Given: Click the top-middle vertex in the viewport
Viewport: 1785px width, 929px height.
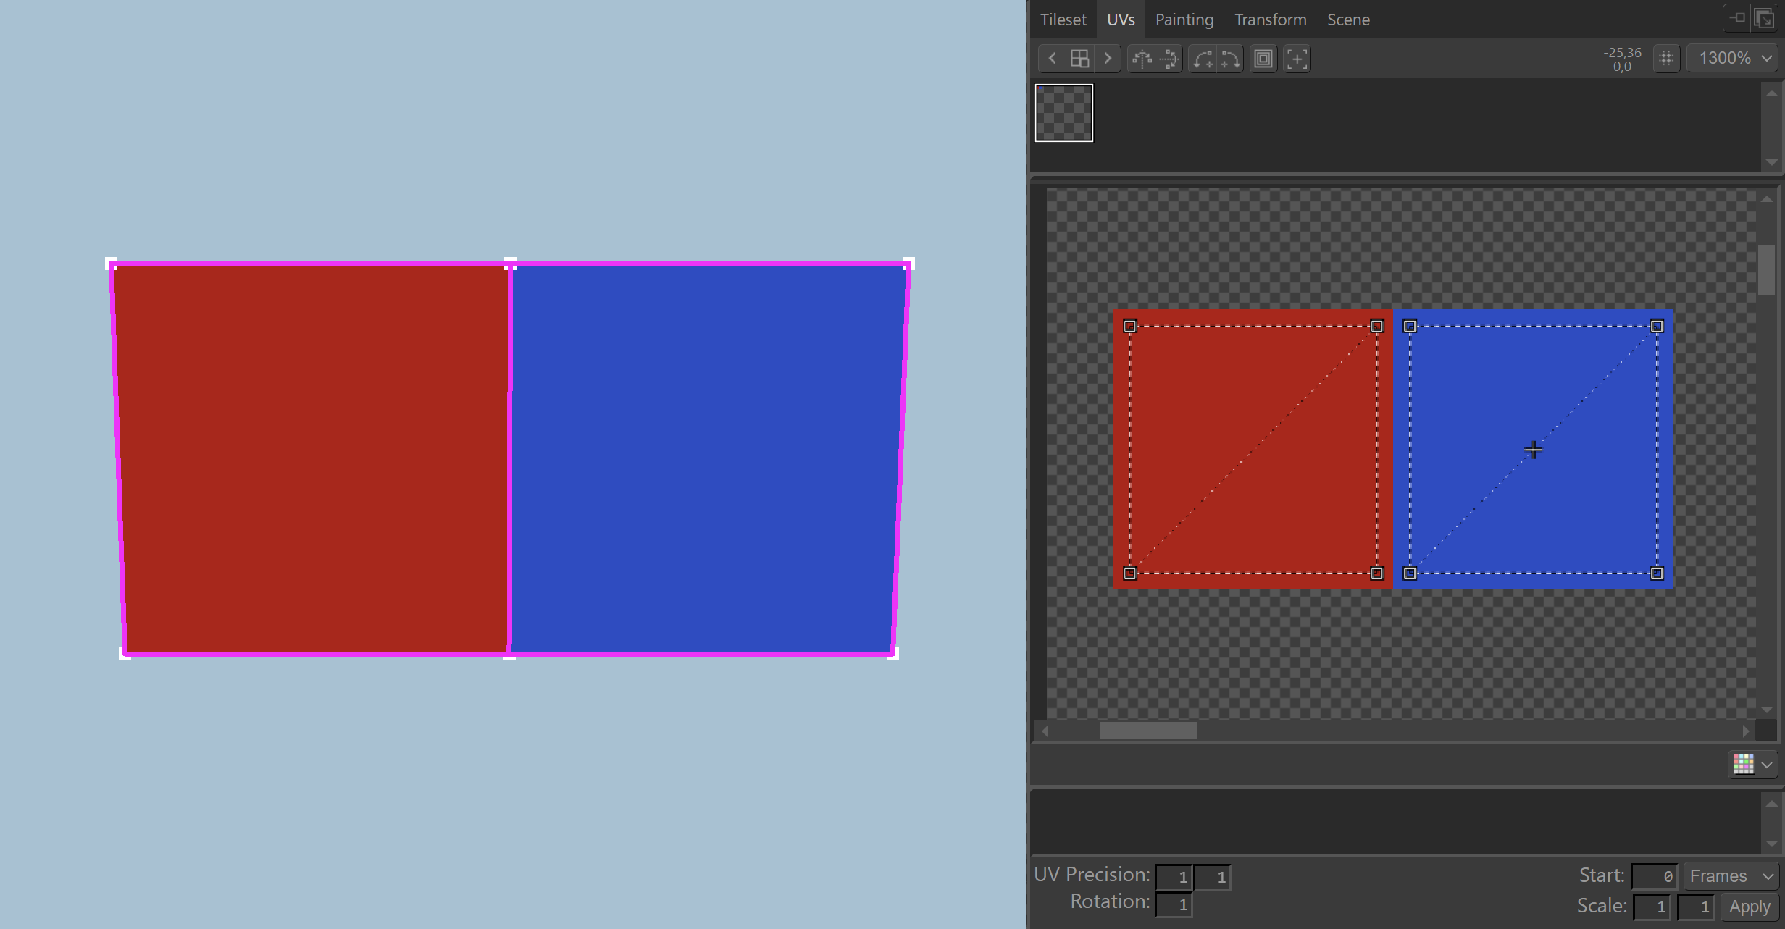Looking at the screenshot, I should coord(510,264).
